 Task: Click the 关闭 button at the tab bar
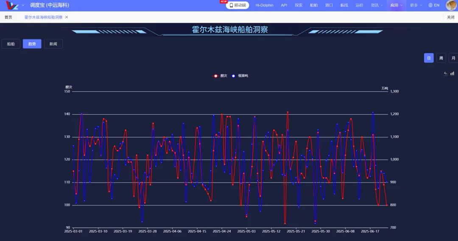(451, 17)
